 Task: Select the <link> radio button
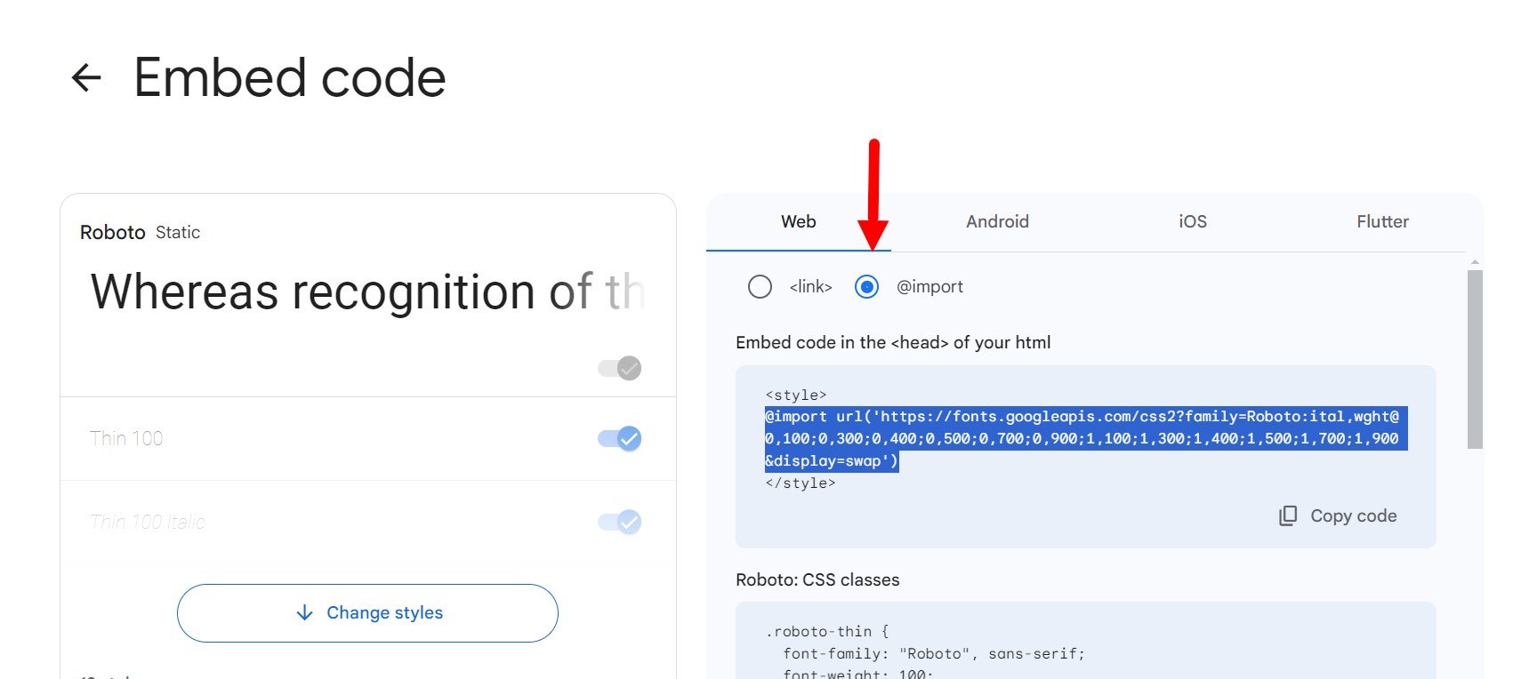pyautogui.click(x=760, y=287)
